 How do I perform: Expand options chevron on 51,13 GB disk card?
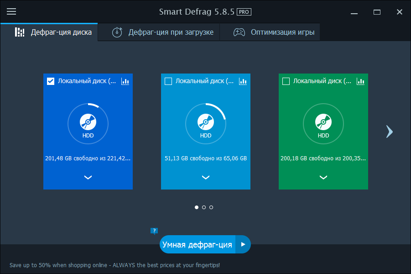206,178
